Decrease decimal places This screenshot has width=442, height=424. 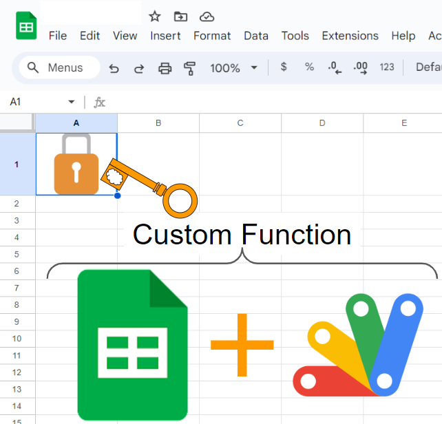[x=335, y=67]
